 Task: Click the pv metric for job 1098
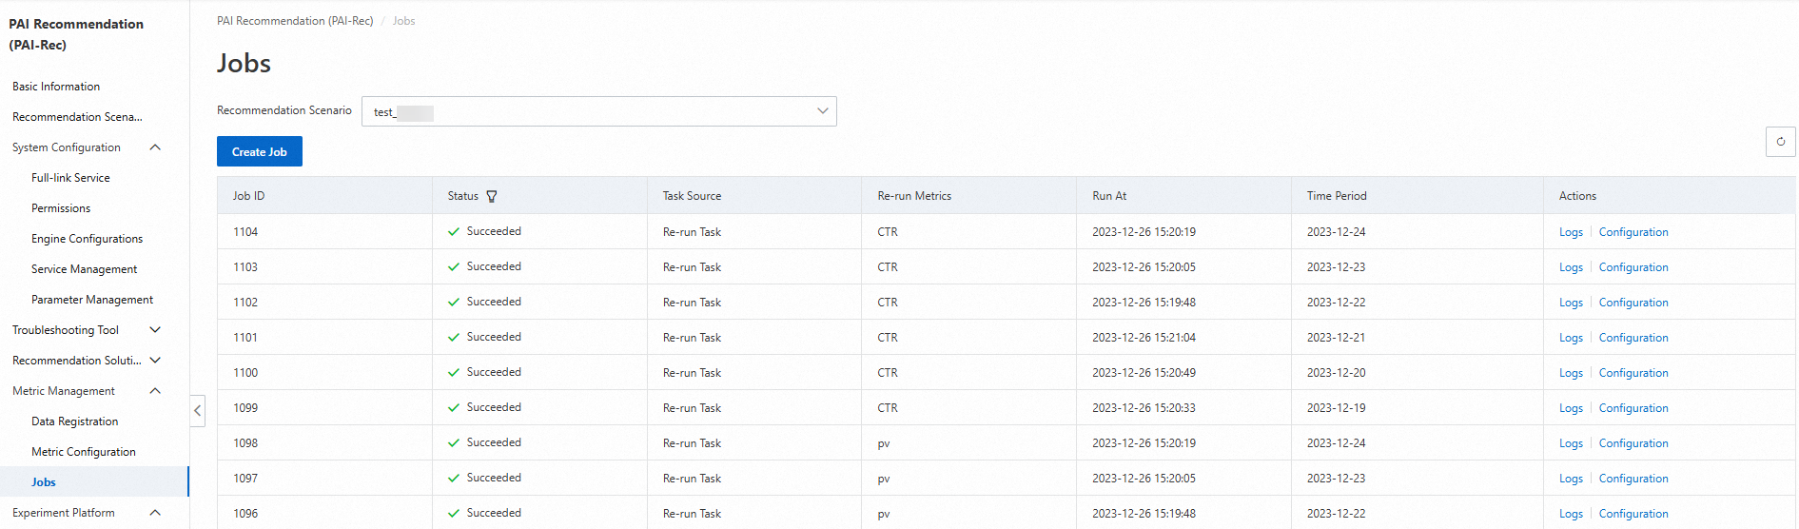[x=884, y=443]
